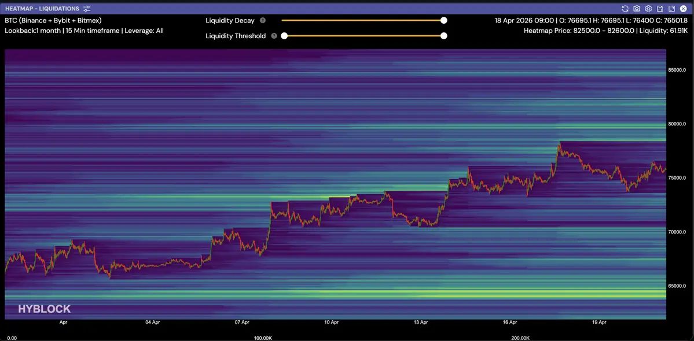Refresh the liquidations heatmap
The width and height of the screenshot is (694, 341).
point(625,9)
